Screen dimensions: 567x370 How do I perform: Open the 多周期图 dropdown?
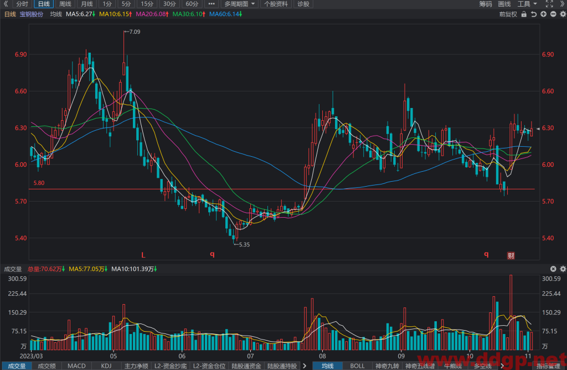[239, 4]
